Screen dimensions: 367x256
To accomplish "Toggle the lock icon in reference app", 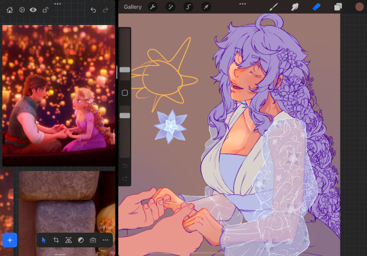I will click(45, 10).
